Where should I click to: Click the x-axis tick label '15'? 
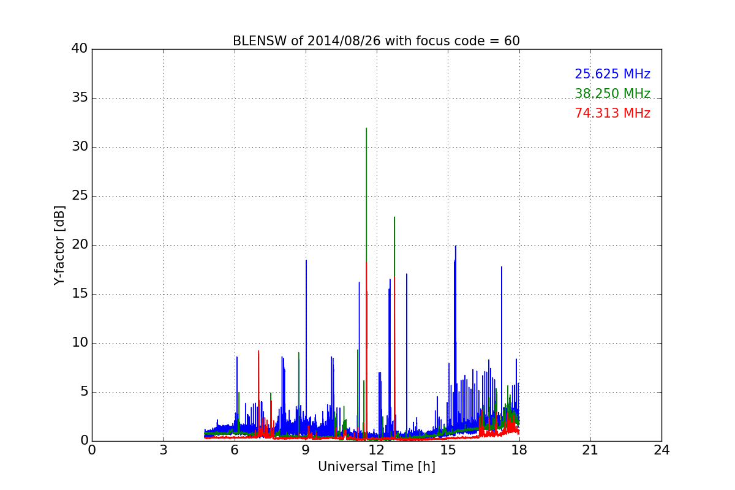click(448, 450)
